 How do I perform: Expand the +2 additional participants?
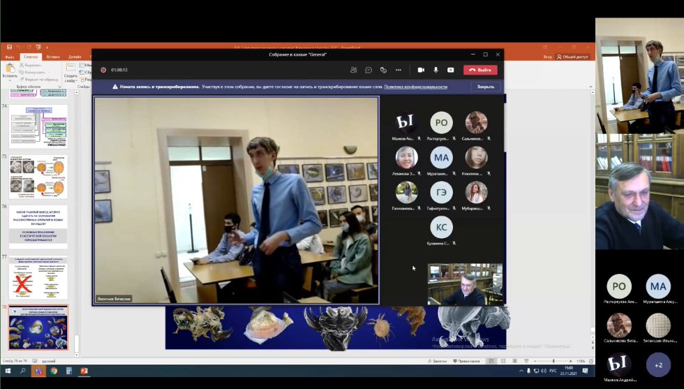[658, 365]
